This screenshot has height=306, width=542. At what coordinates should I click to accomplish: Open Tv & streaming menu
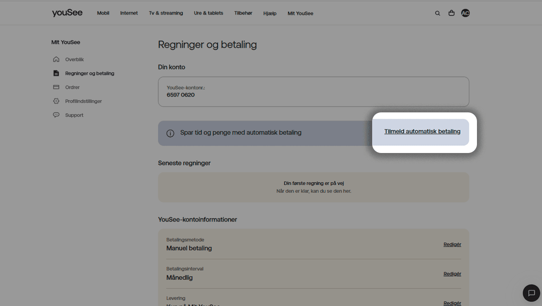[x=166, y=14]
